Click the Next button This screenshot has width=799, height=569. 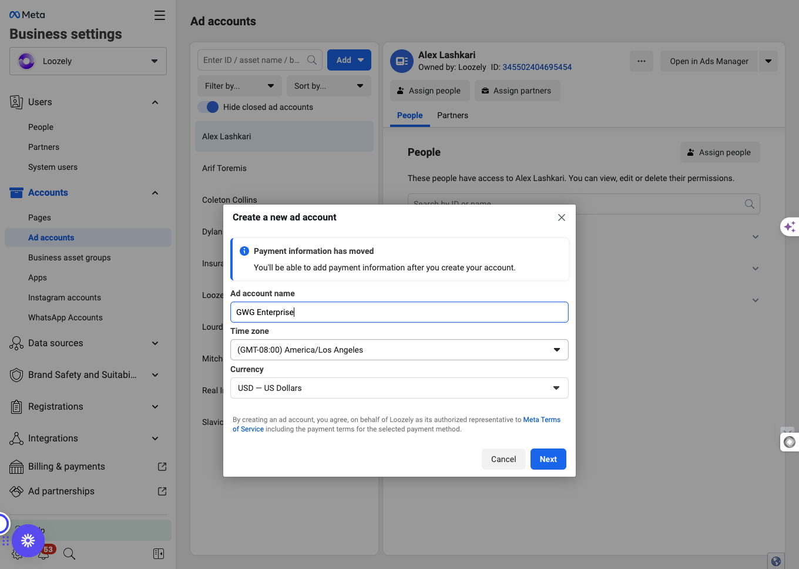[548, 459]
